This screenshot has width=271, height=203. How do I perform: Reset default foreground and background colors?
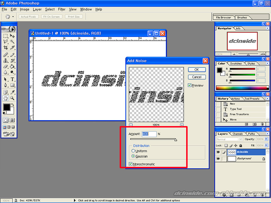click(x=4, y=113)
